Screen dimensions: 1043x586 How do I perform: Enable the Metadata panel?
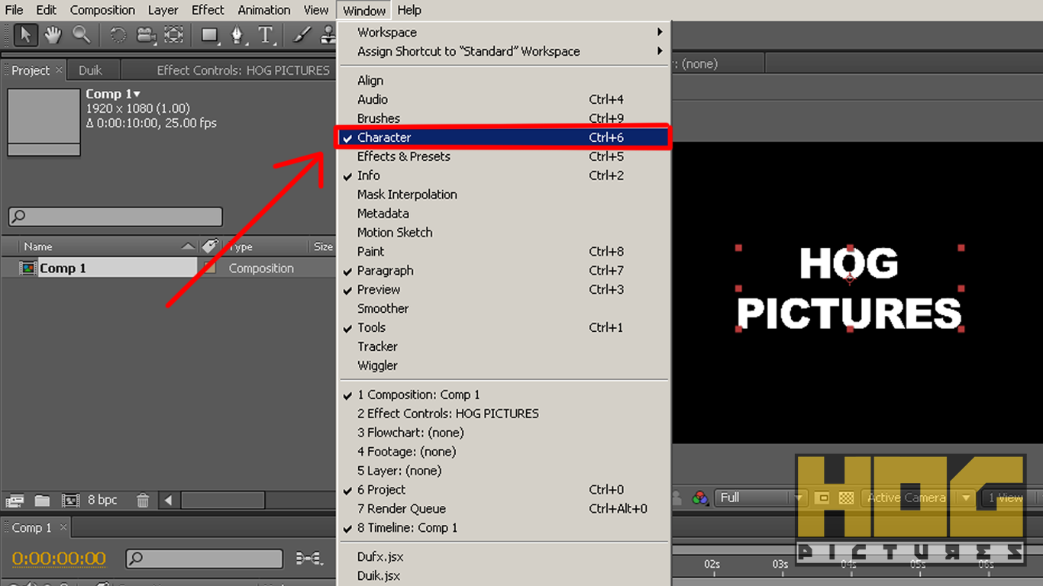tap(383, 213)
